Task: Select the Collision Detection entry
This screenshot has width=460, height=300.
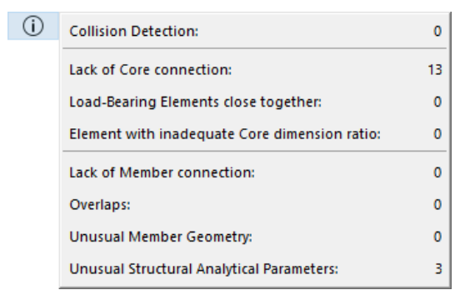Action: [x=255, y=31]
